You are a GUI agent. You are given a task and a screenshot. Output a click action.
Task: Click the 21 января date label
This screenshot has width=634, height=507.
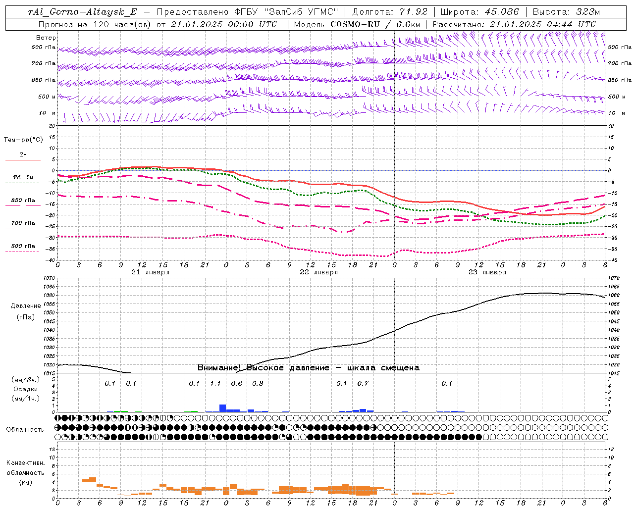coord(151,272)
